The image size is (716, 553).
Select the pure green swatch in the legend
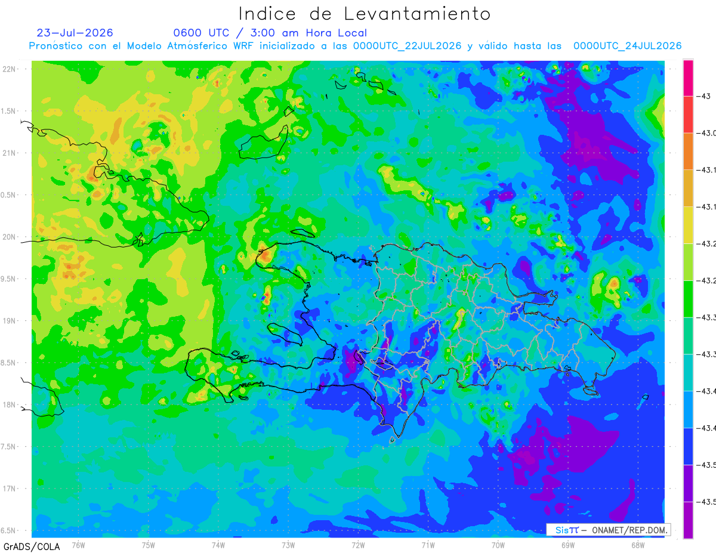pyautogui.click(x=688, y=298)
